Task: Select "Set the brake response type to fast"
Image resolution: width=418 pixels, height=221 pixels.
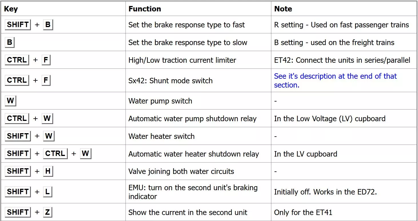Action: point(186,25)
